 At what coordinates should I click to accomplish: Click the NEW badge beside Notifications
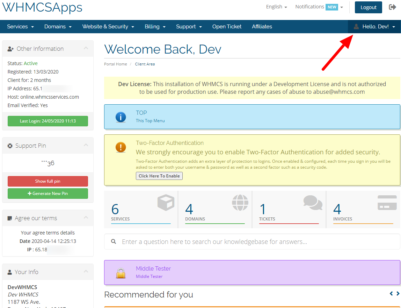pyautogui.click(x=332, y=7)
